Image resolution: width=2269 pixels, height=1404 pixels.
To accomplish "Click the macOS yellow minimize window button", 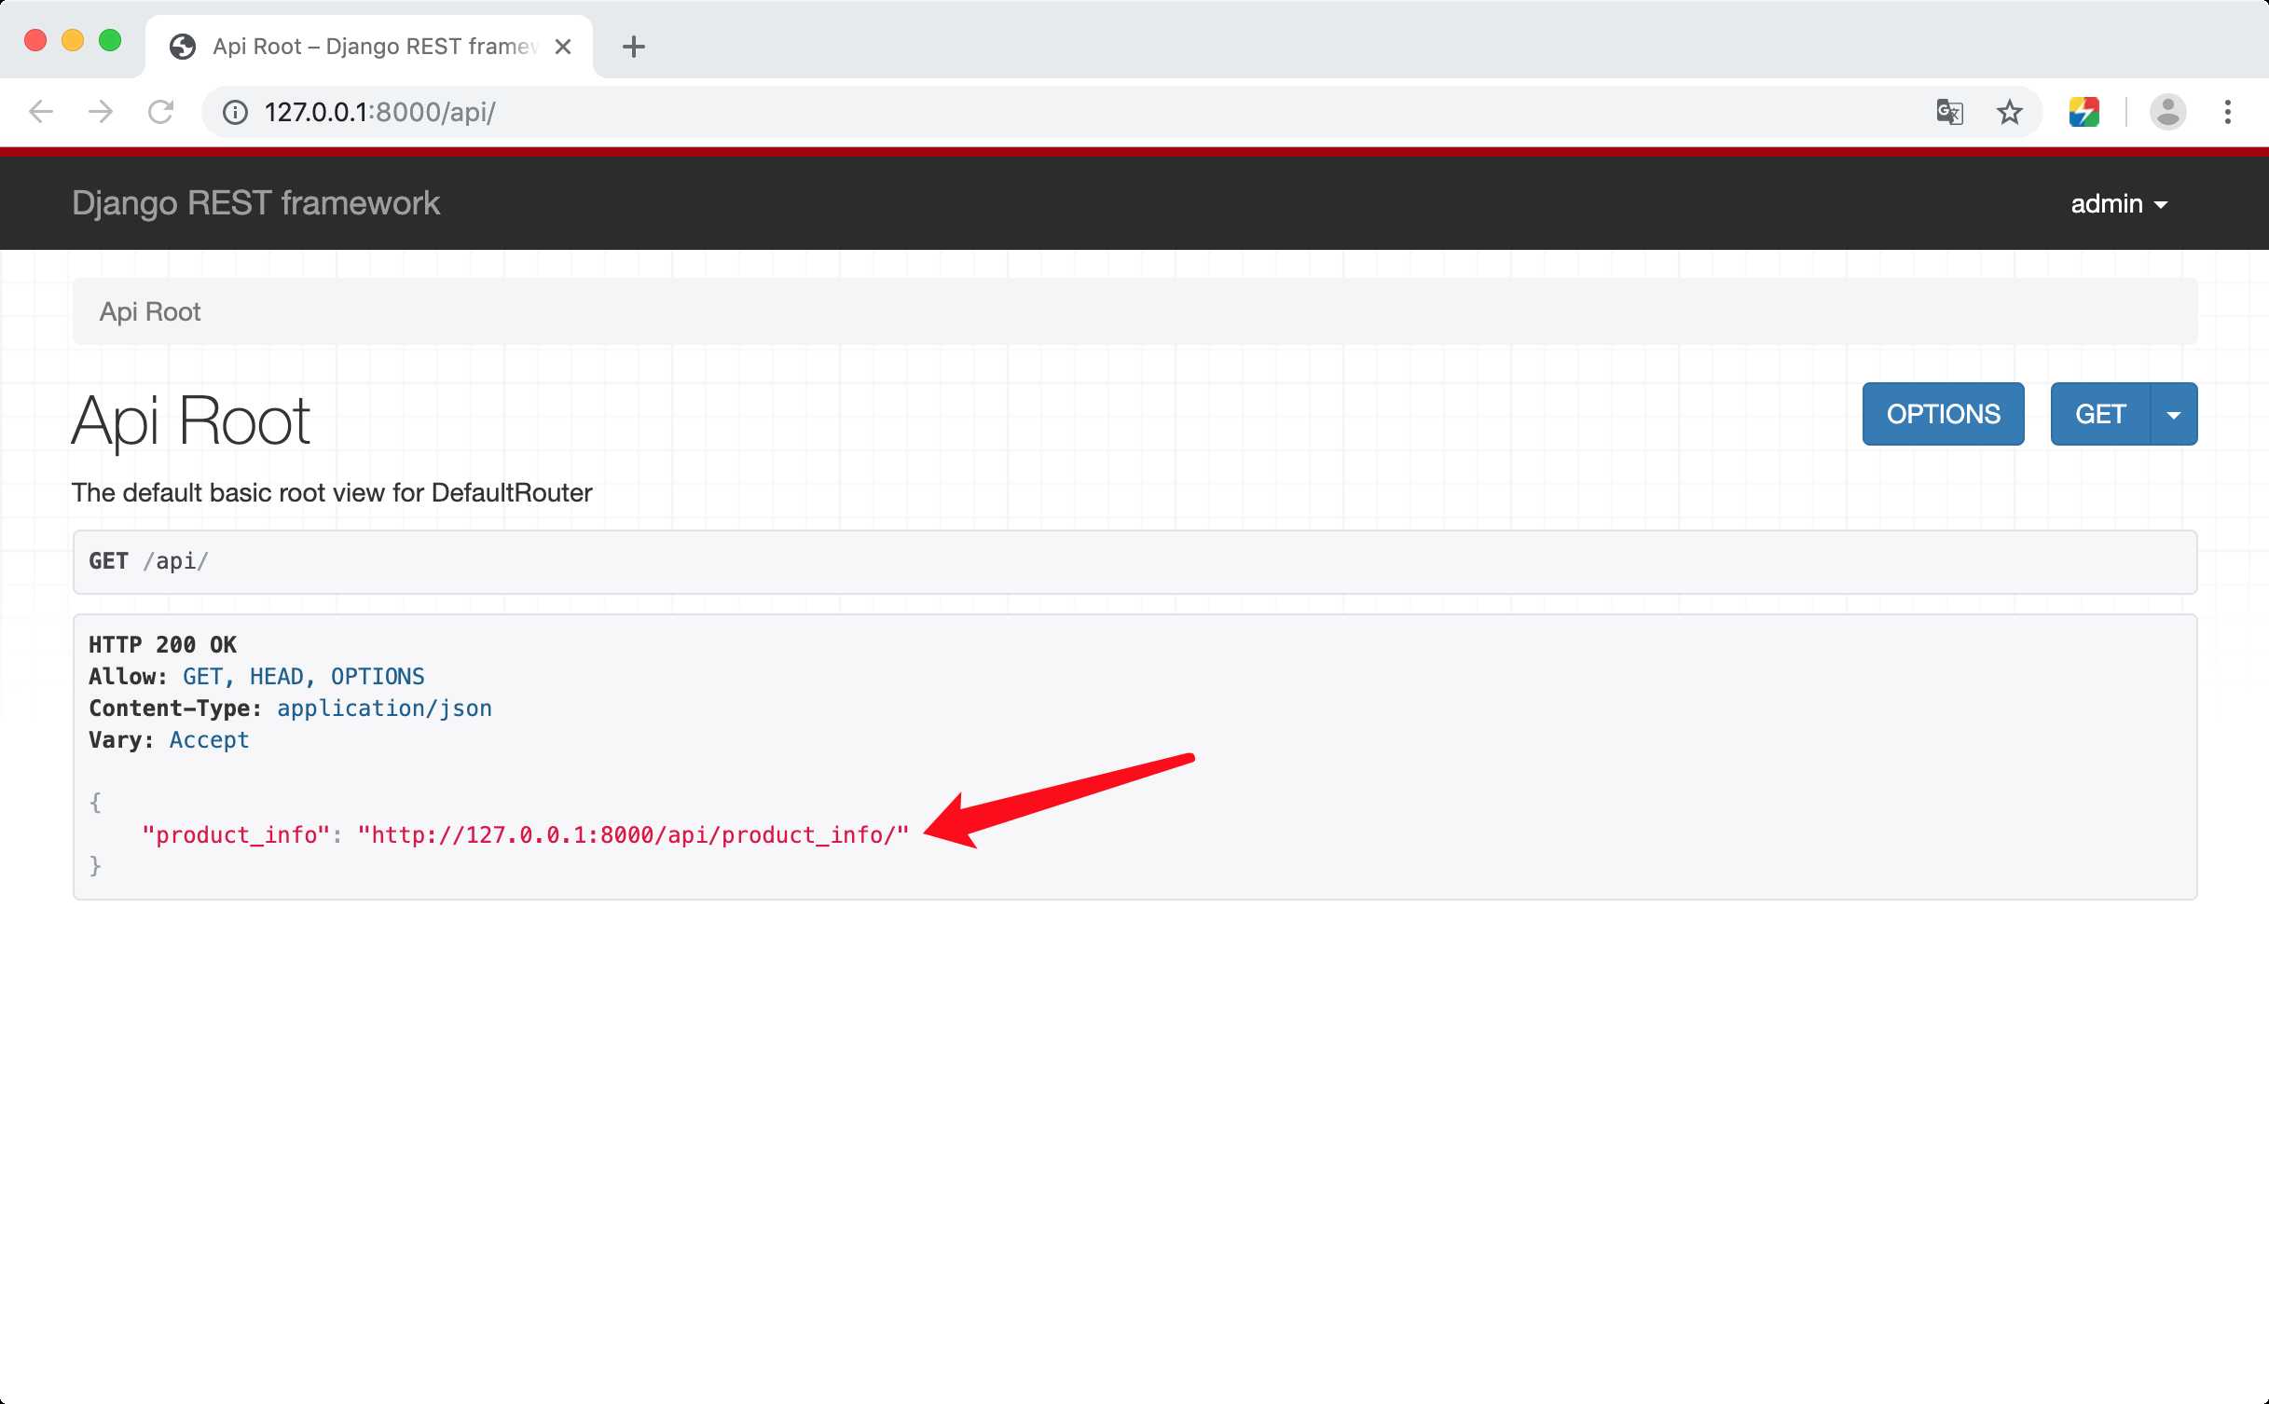I will click(73, 40).
